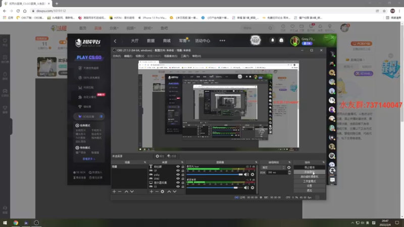Click 启动虚拟摄像机 virtual camera button
This screenshot has width=404, height=227.
310,177
